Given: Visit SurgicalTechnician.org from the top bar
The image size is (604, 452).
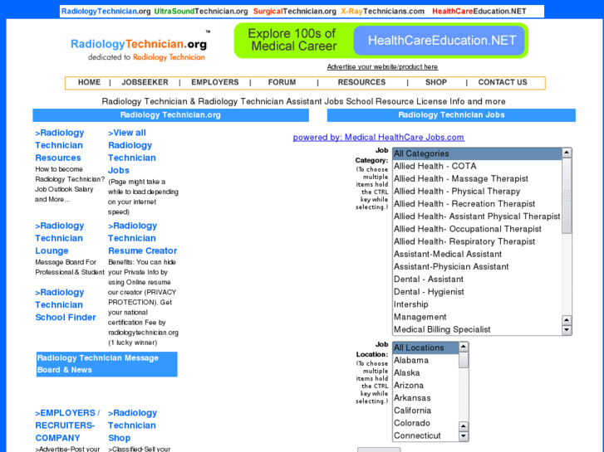Looking at the screenshot, I should (295, 11).
